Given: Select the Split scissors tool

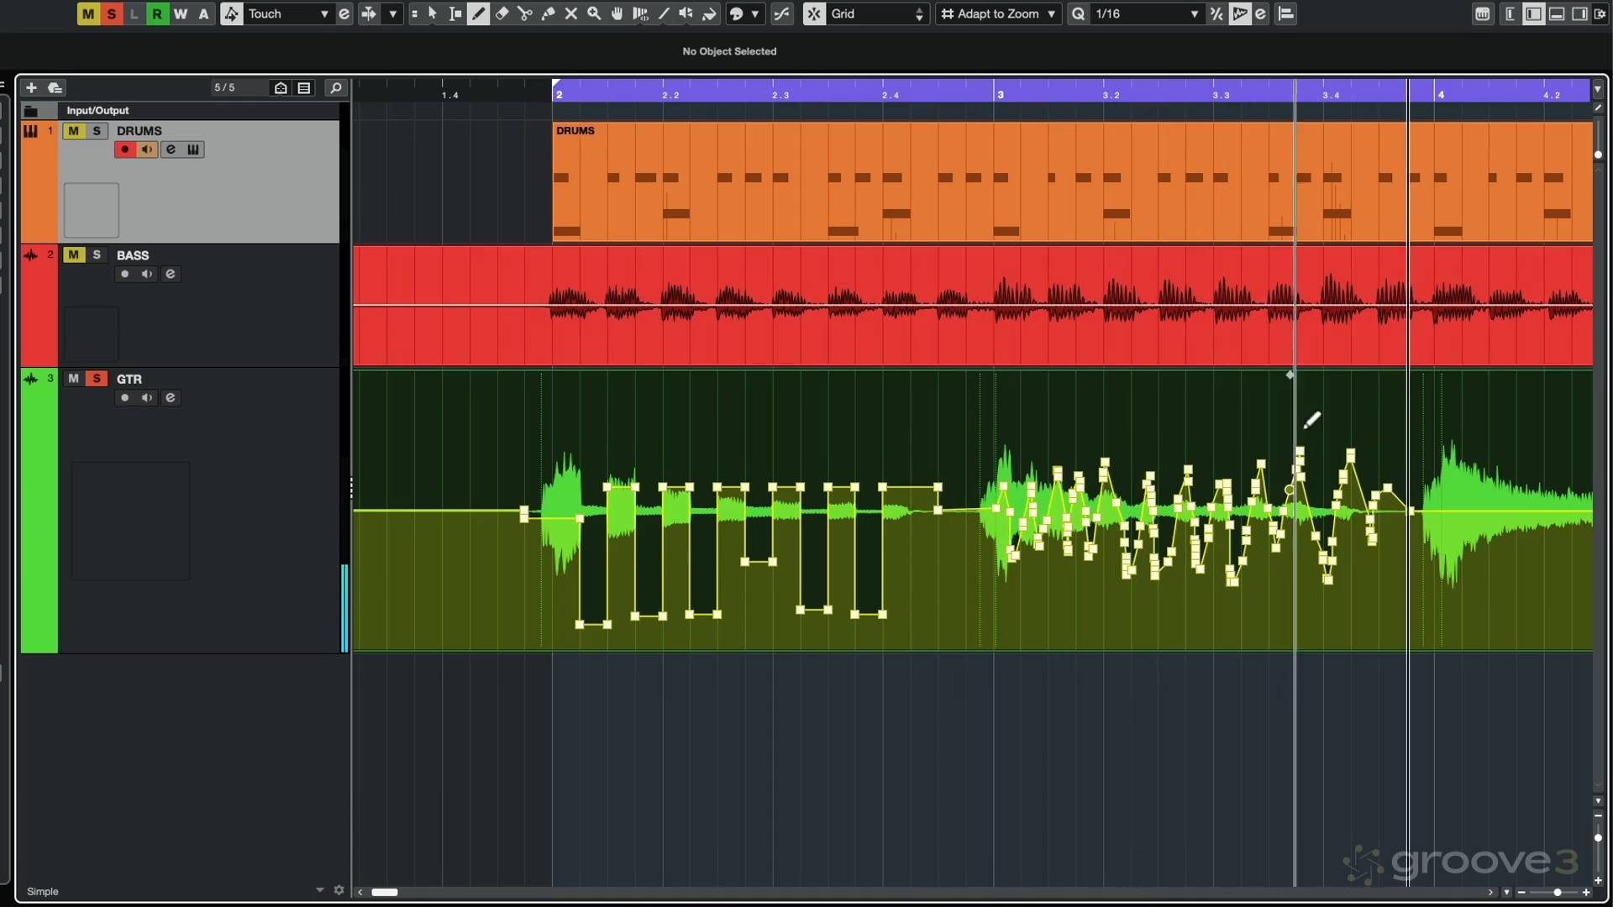Looking at the screenshot, I should [x=525, y=13].
